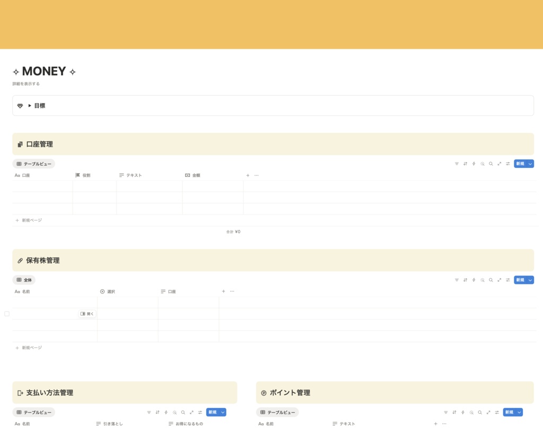Open automations lightning icon in 口座管理
This screenshot has width=543, height=429.
click(x=474, y=164)
